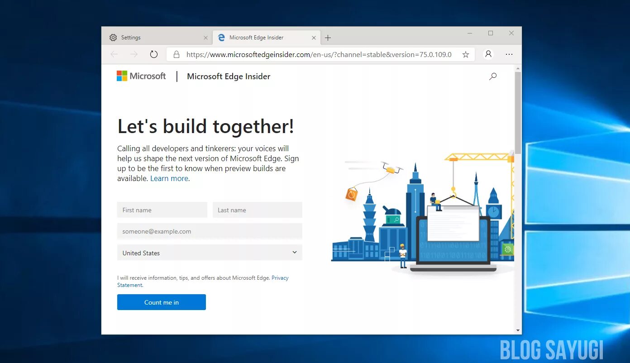Click the Microsoft Edge Insider header title

tap(229, 76)
